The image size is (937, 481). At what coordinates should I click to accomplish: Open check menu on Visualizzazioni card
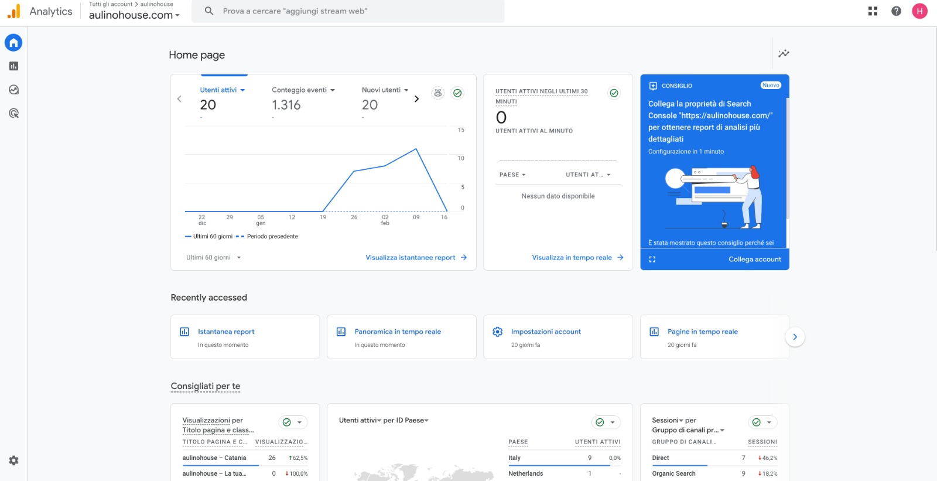293,422
